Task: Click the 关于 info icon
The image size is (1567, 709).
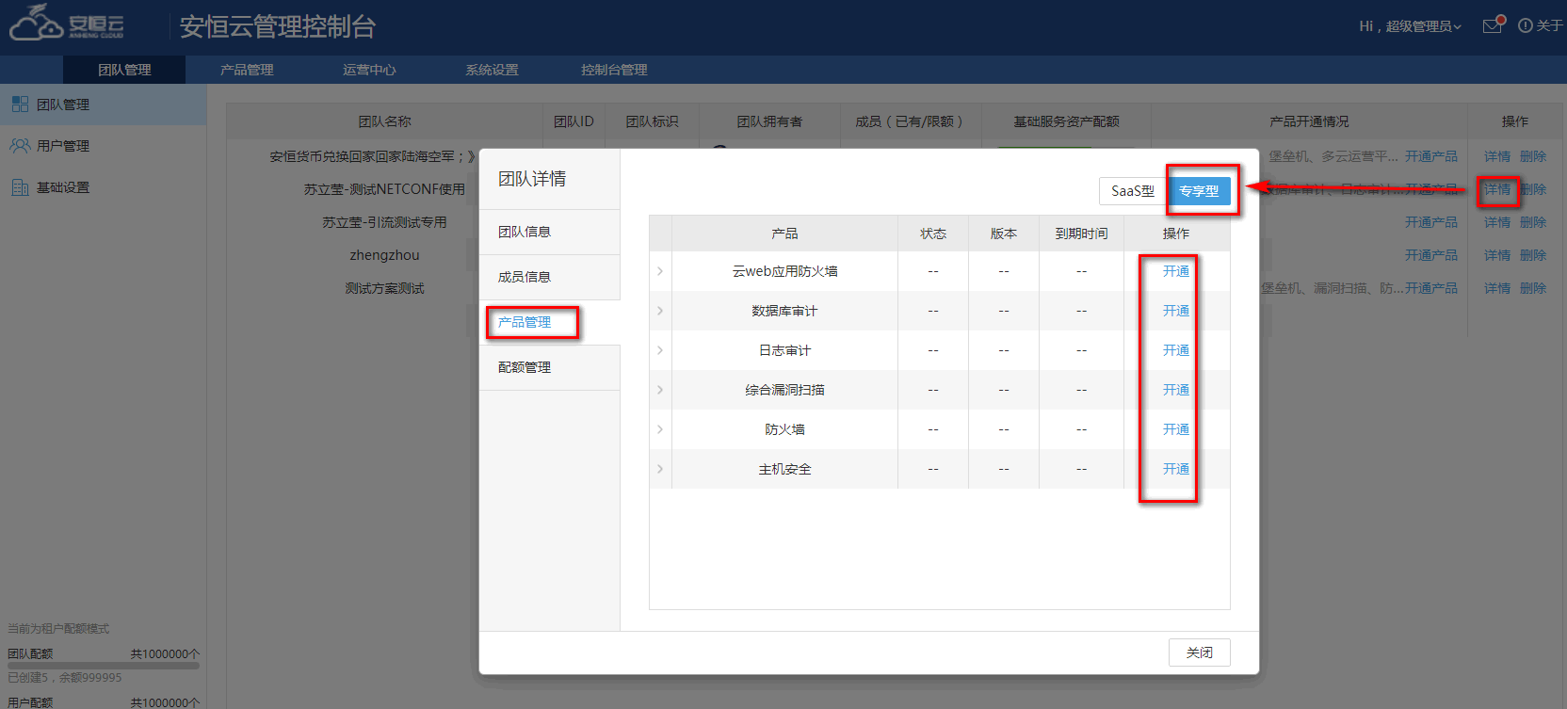Action: pos(1525,25)
